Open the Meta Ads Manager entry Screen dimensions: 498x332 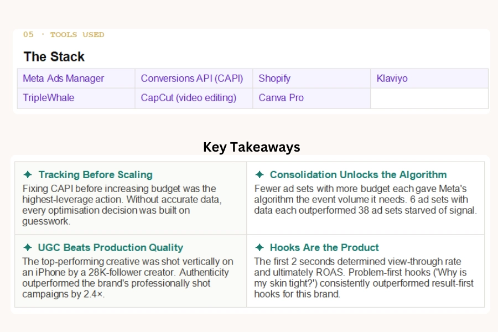coord(63,78)
